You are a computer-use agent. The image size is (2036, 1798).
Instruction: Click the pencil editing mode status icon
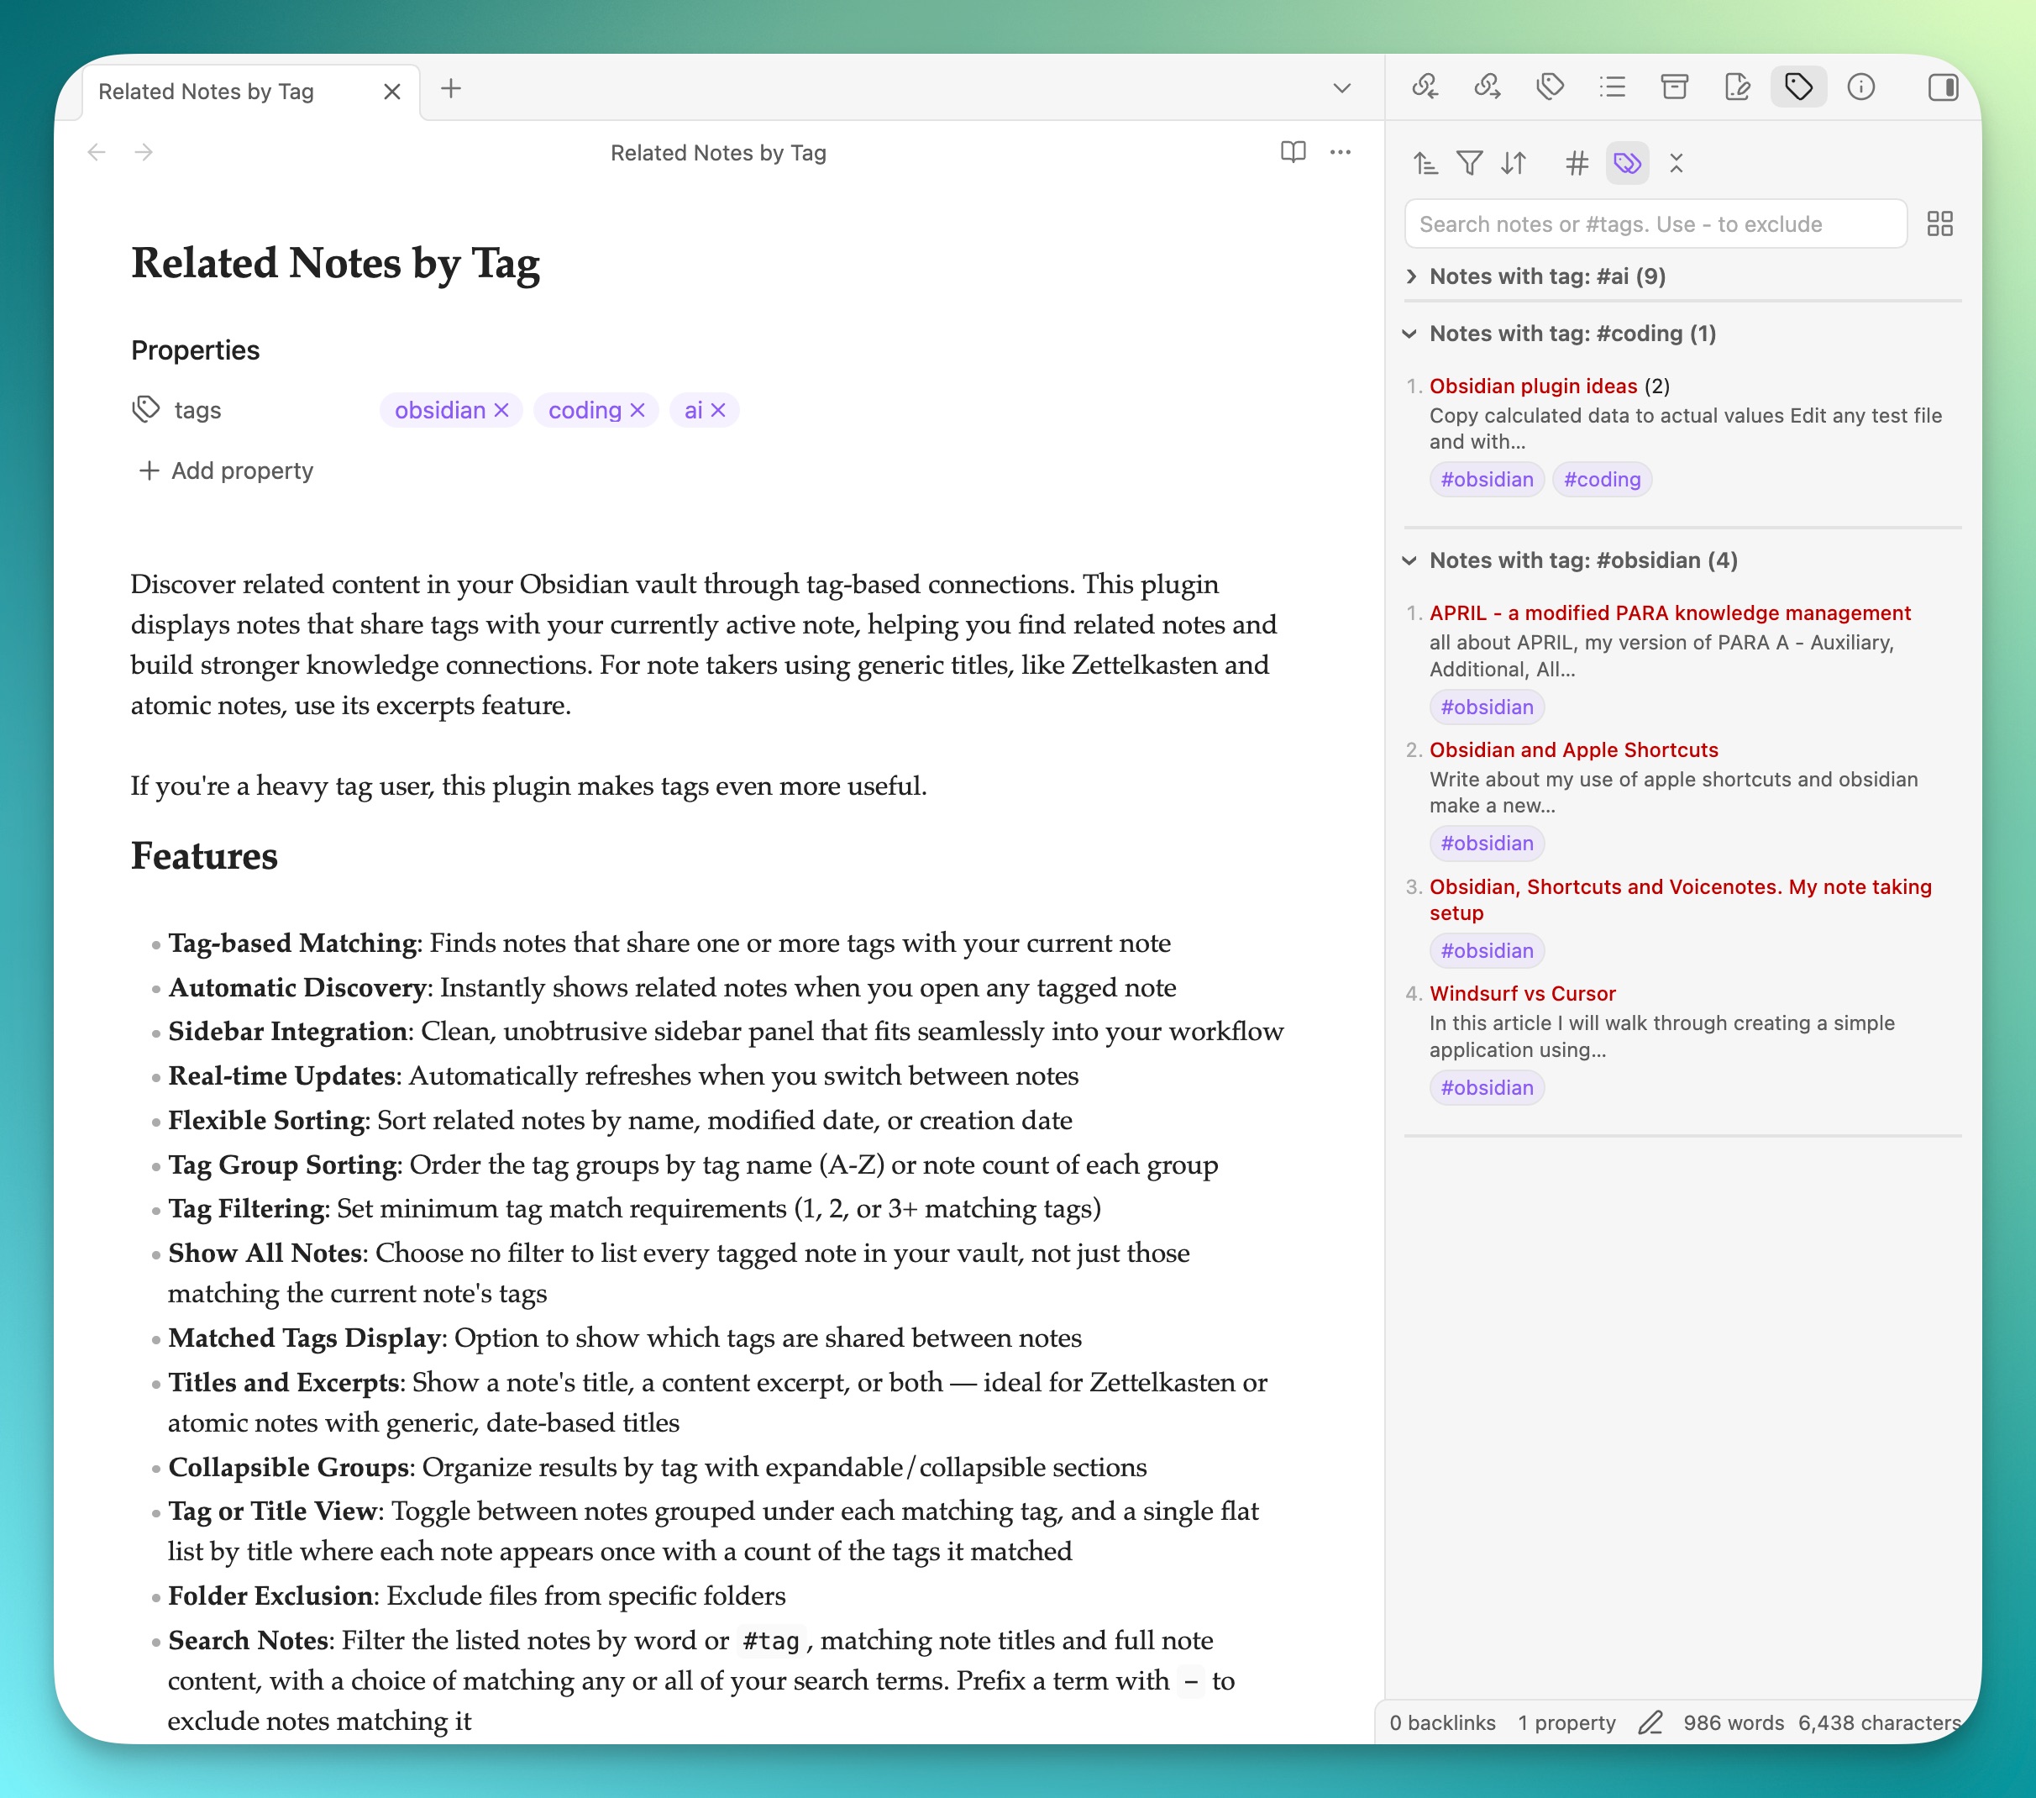point(1650,1723)
